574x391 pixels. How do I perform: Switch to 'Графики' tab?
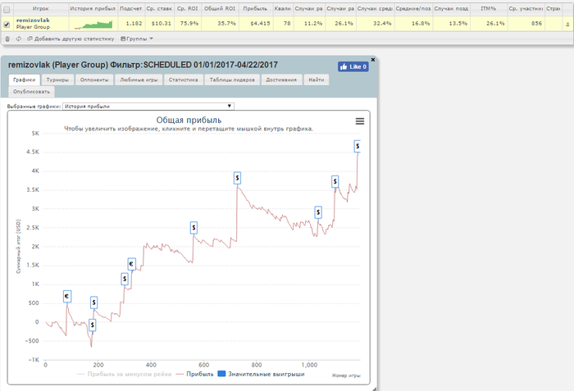pos(24,80)
